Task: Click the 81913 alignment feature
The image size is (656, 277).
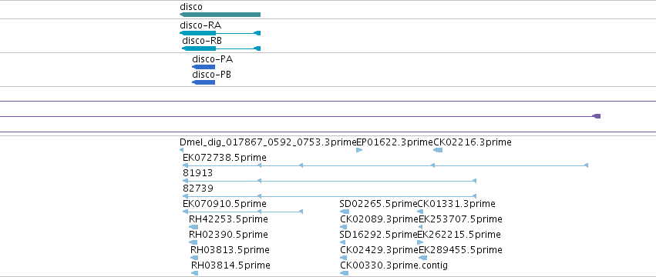Action: [329, 181]
